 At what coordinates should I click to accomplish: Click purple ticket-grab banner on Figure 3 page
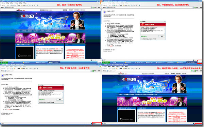152,102
